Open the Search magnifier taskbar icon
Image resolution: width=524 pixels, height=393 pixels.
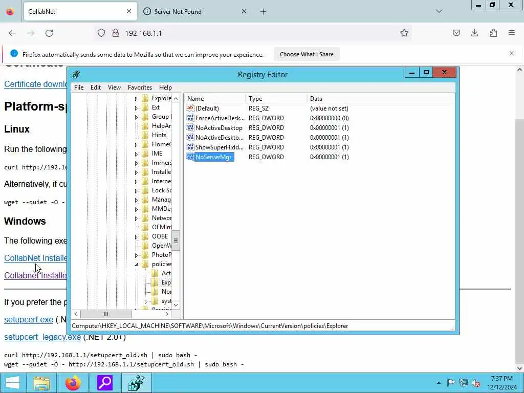pos(104,383)
